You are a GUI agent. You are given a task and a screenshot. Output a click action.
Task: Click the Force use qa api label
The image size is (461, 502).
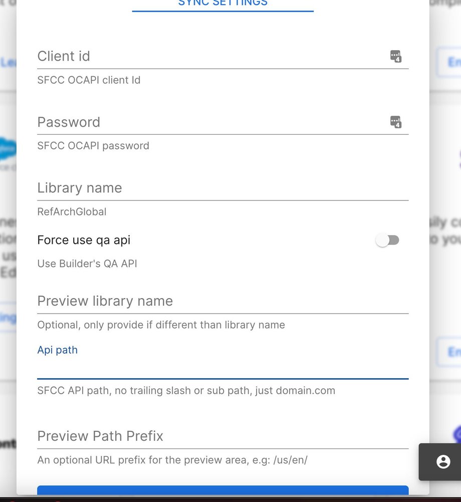click(x=84, y=240)
